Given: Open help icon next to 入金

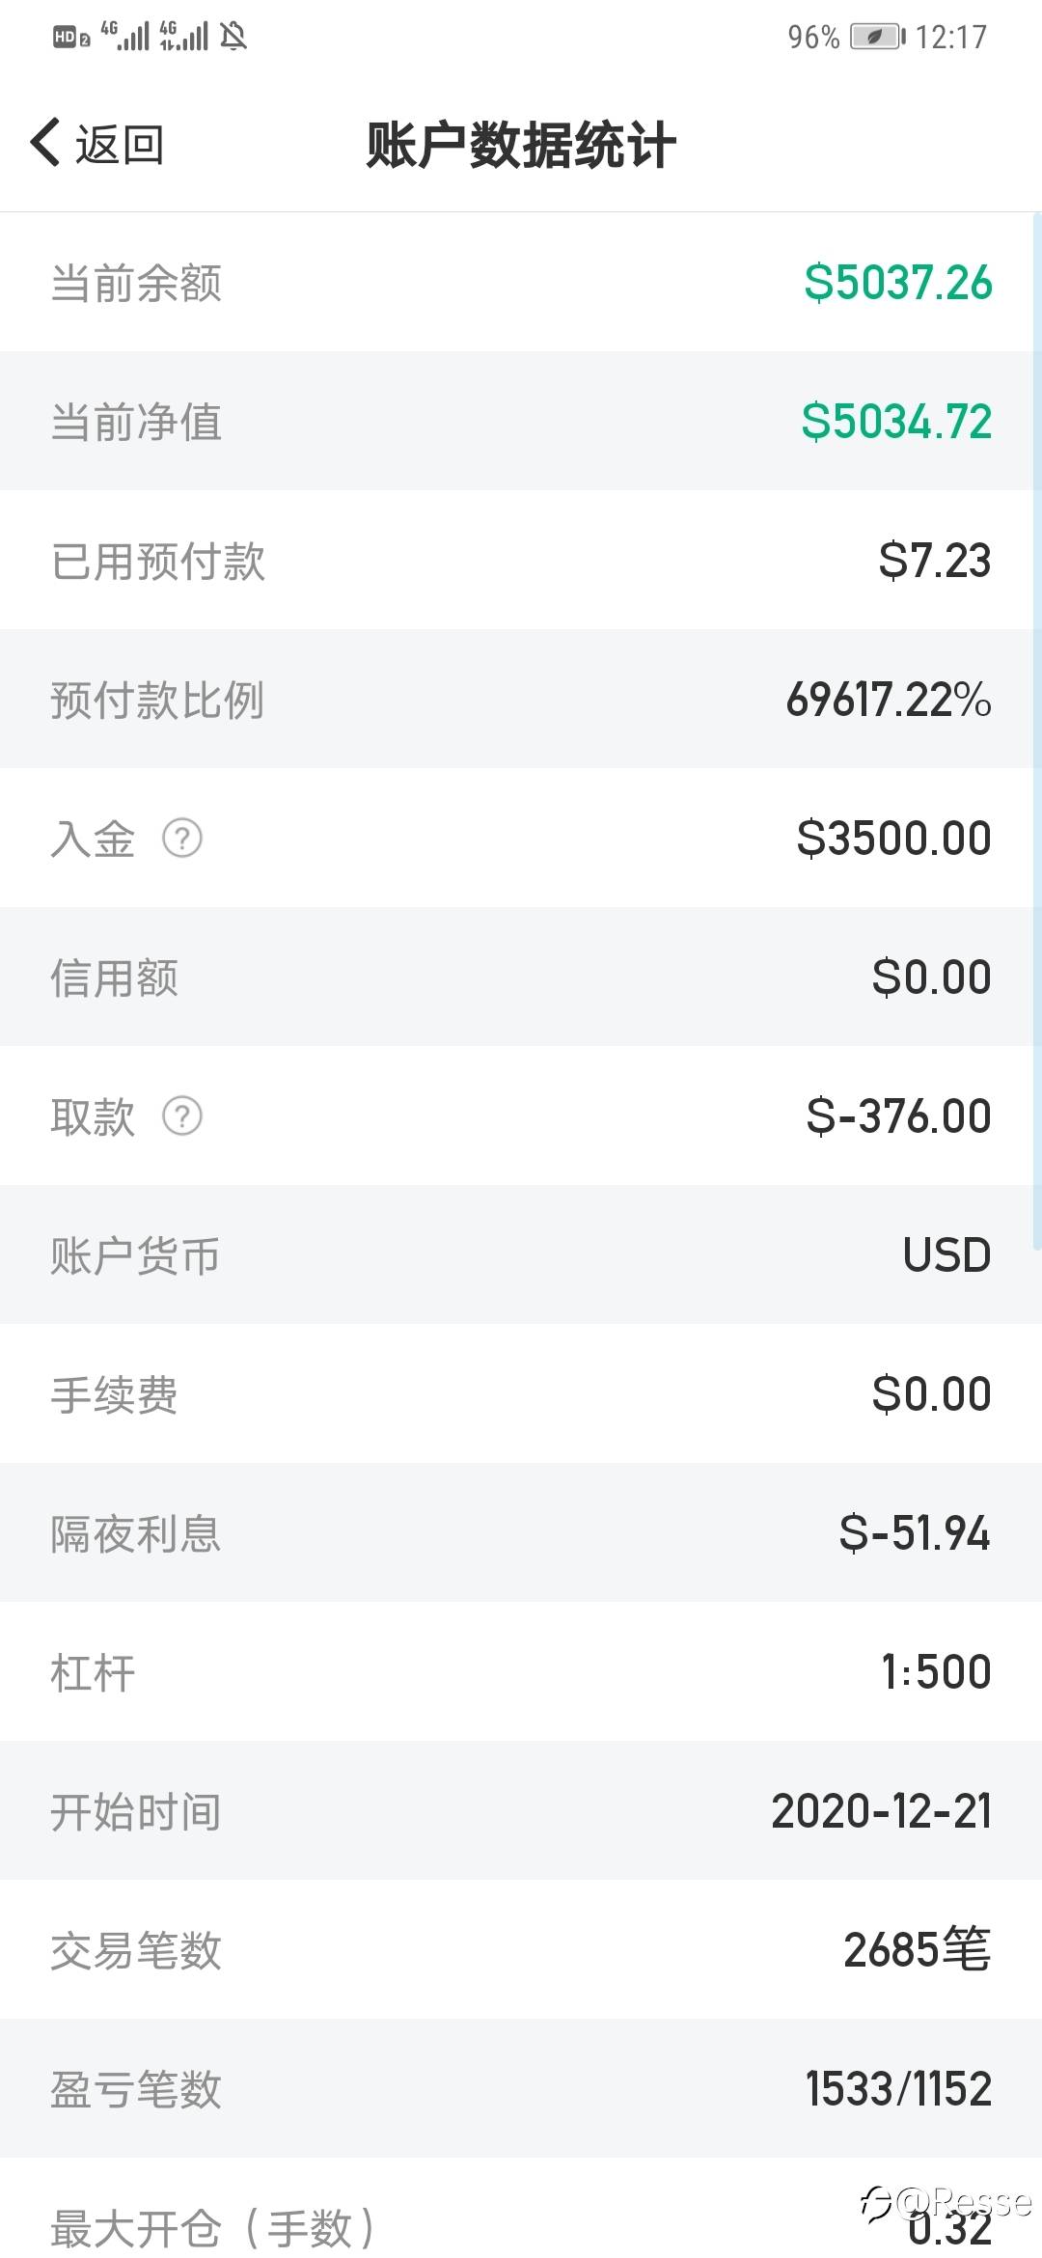Looking at the screenshot, I should coord(182,838).
